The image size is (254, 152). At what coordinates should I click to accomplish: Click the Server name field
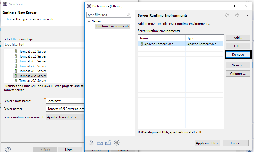coord(65,109)
